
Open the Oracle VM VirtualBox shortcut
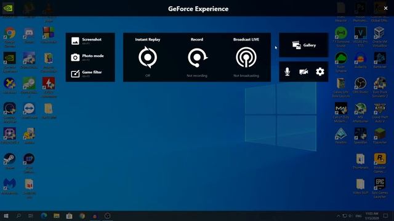coord(380,37)
